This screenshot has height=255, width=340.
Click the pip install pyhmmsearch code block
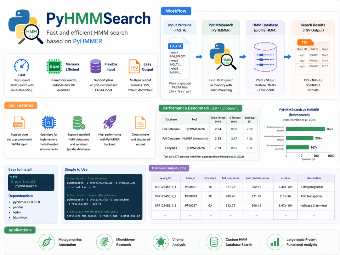pyautogui.click(x=31, y=182)
